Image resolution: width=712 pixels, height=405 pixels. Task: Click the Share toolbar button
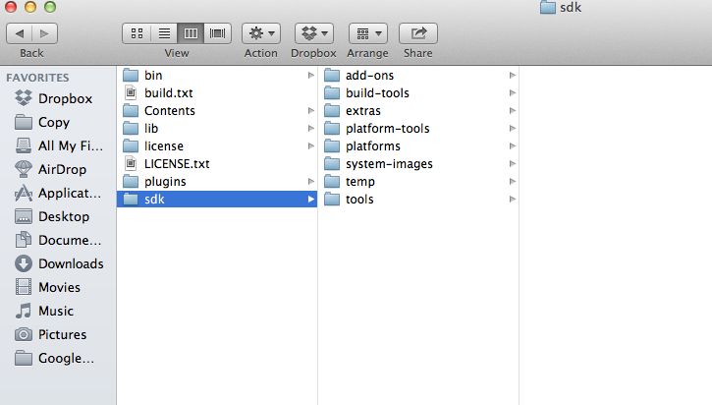tap(418, 33)
